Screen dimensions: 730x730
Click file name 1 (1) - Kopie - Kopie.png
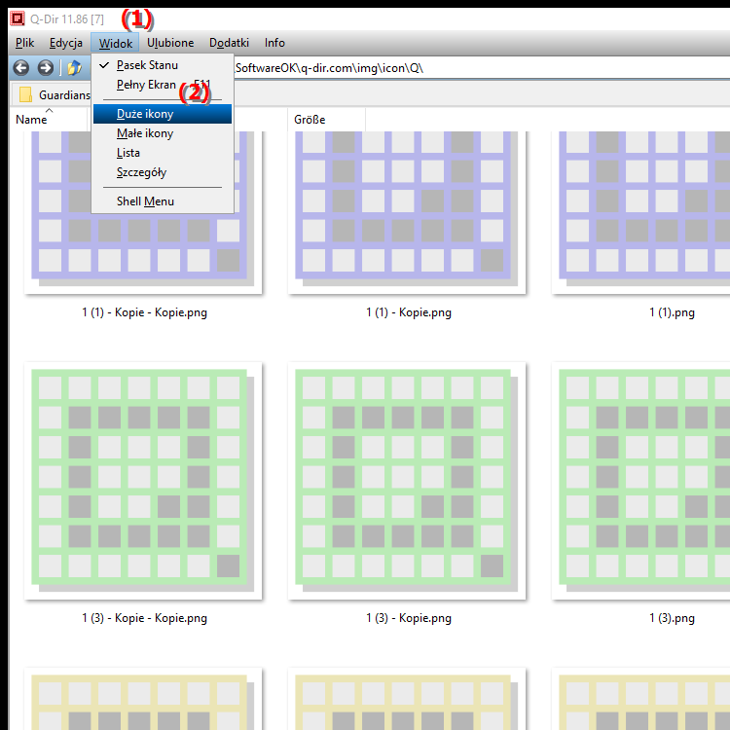pyautogui.click(x=144, y=312)
